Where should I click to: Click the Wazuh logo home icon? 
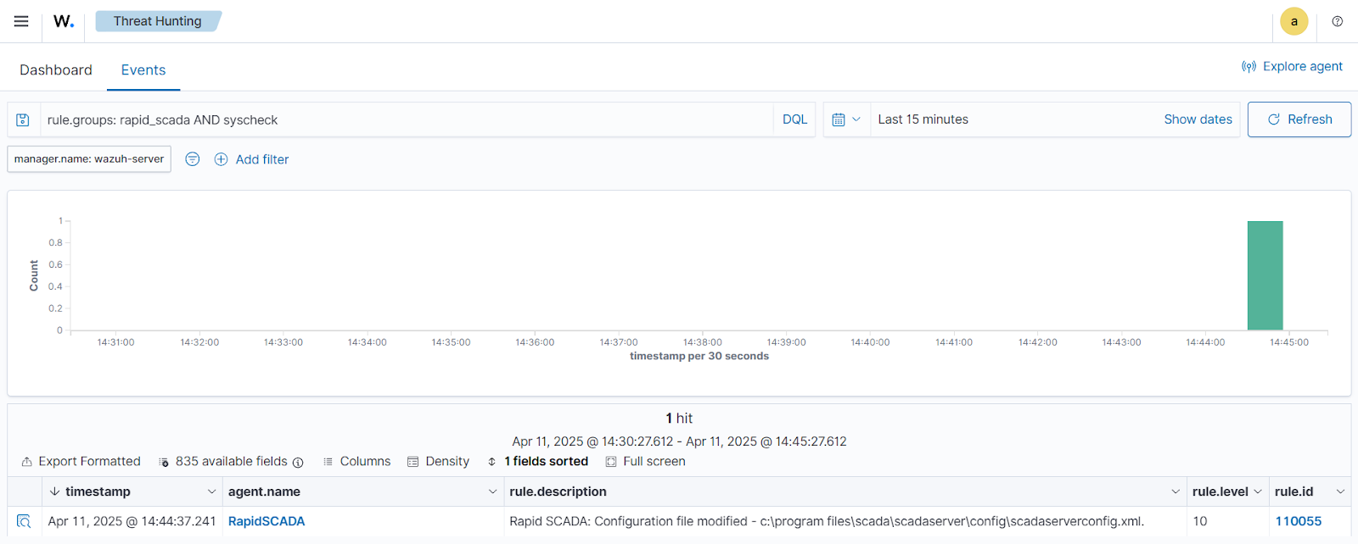click(x=64, y=21)
